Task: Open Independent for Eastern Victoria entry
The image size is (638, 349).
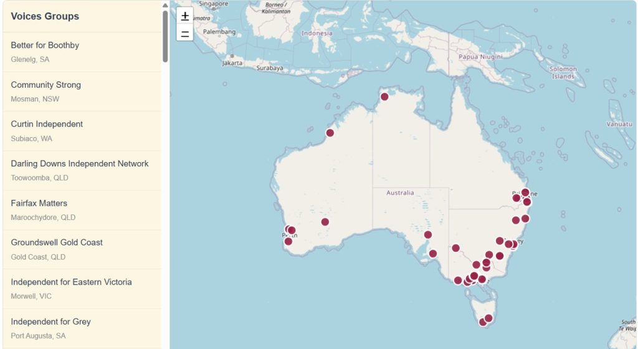Action: pyautogui.click(x=82, y=289)
